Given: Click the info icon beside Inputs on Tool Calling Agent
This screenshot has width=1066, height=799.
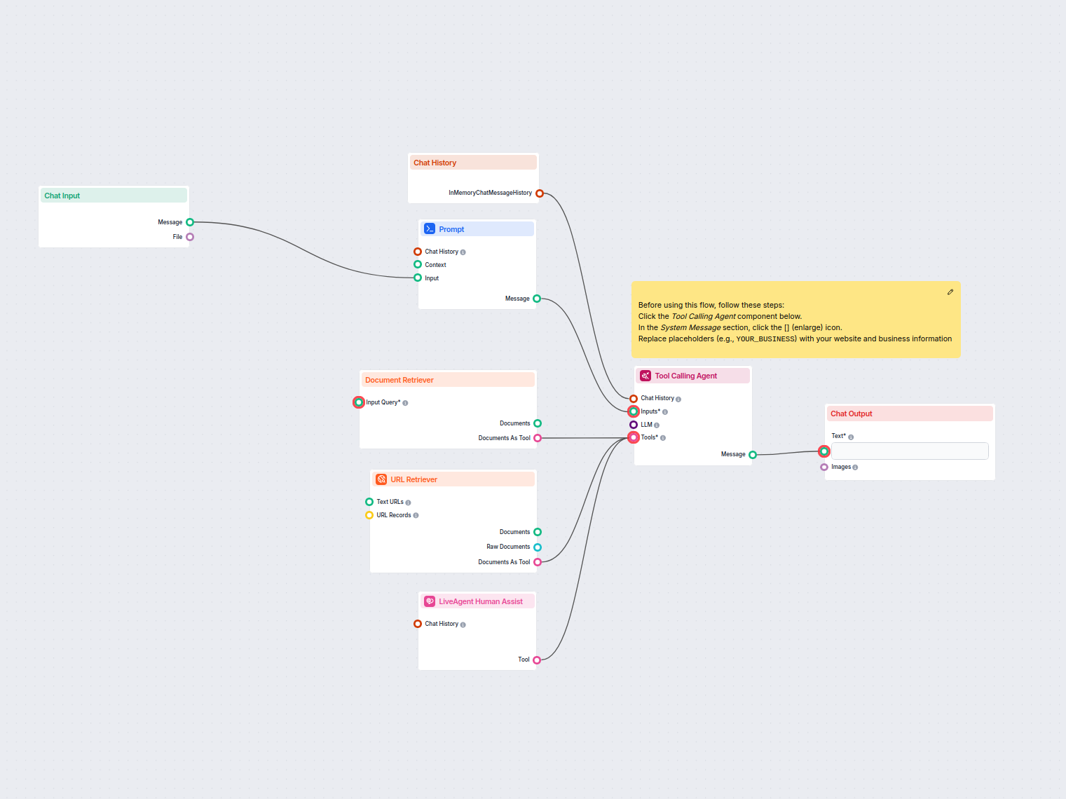Looking at the screenshot, I should coord(665,411).
